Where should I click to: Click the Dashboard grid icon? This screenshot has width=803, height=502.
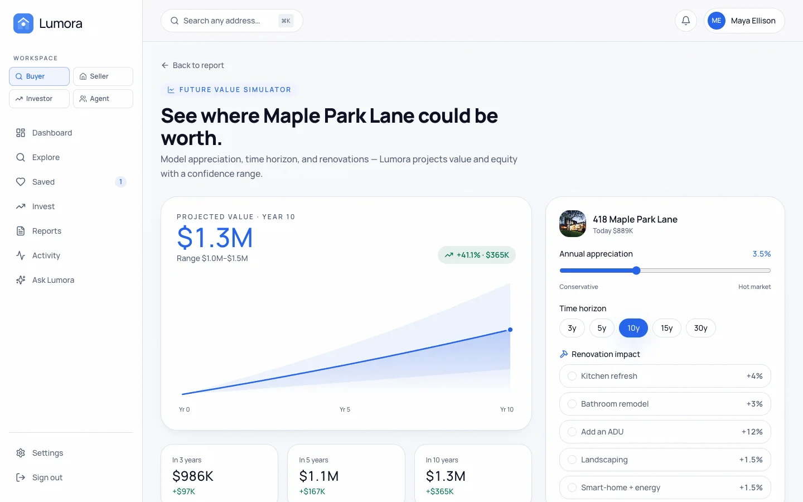coord(21,133)
